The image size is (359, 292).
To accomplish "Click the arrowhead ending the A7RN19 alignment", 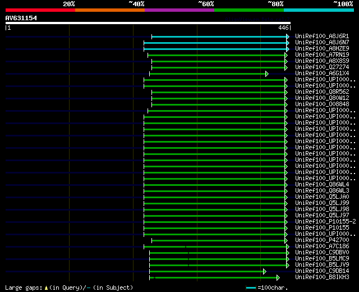I will pyautogui.click(x=286, y=55).
